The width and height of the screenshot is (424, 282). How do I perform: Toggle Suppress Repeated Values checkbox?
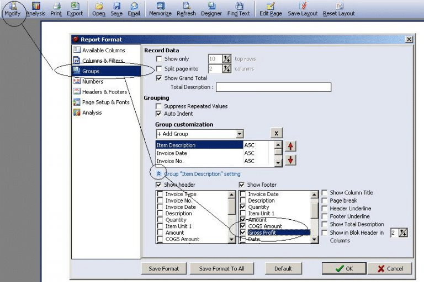160,106
